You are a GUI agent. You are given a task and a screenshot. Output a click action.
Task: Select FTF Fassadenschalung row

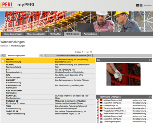pyautogui.click(x=48, y=71)
